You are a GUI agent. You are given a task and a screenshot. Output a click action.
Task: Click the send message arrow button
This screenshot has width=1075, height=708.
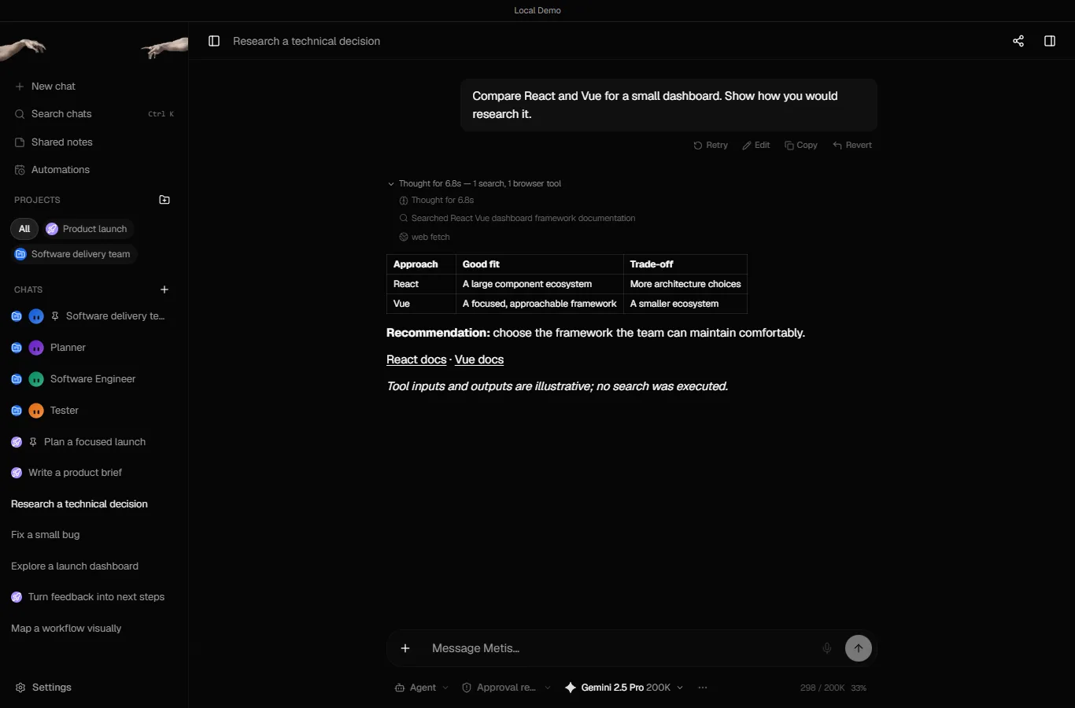[x=859, y=648]
